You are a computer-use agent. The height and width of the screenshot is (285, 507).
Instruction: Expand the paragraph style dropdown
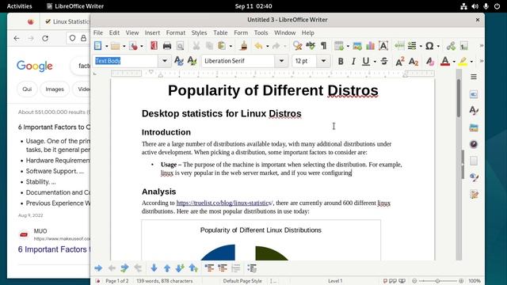(164, 61)
